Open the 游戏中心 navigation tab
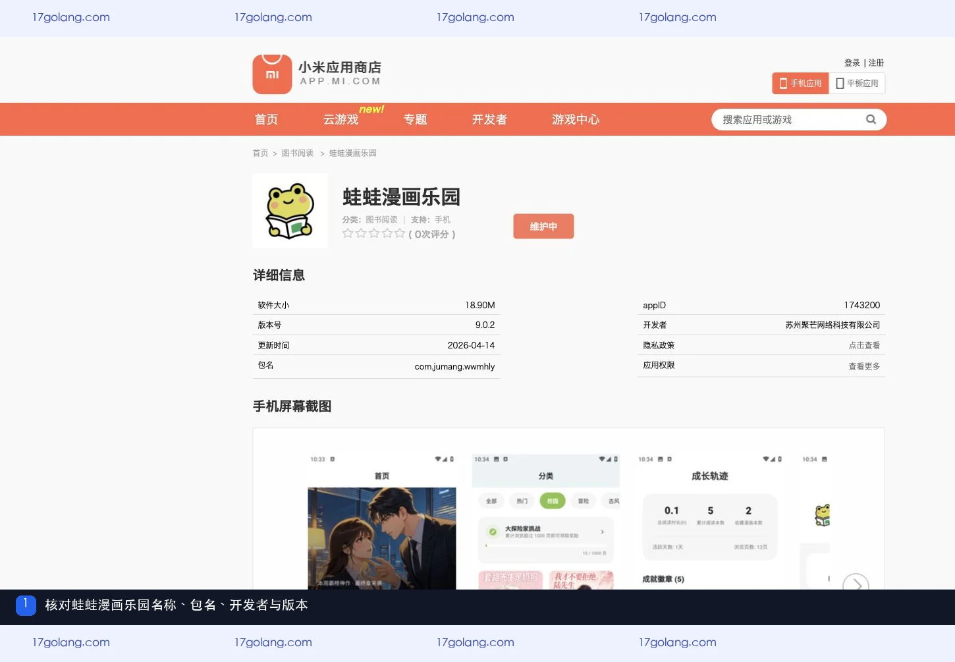This screenshot has height=662, width=955. tap(576, 119)
